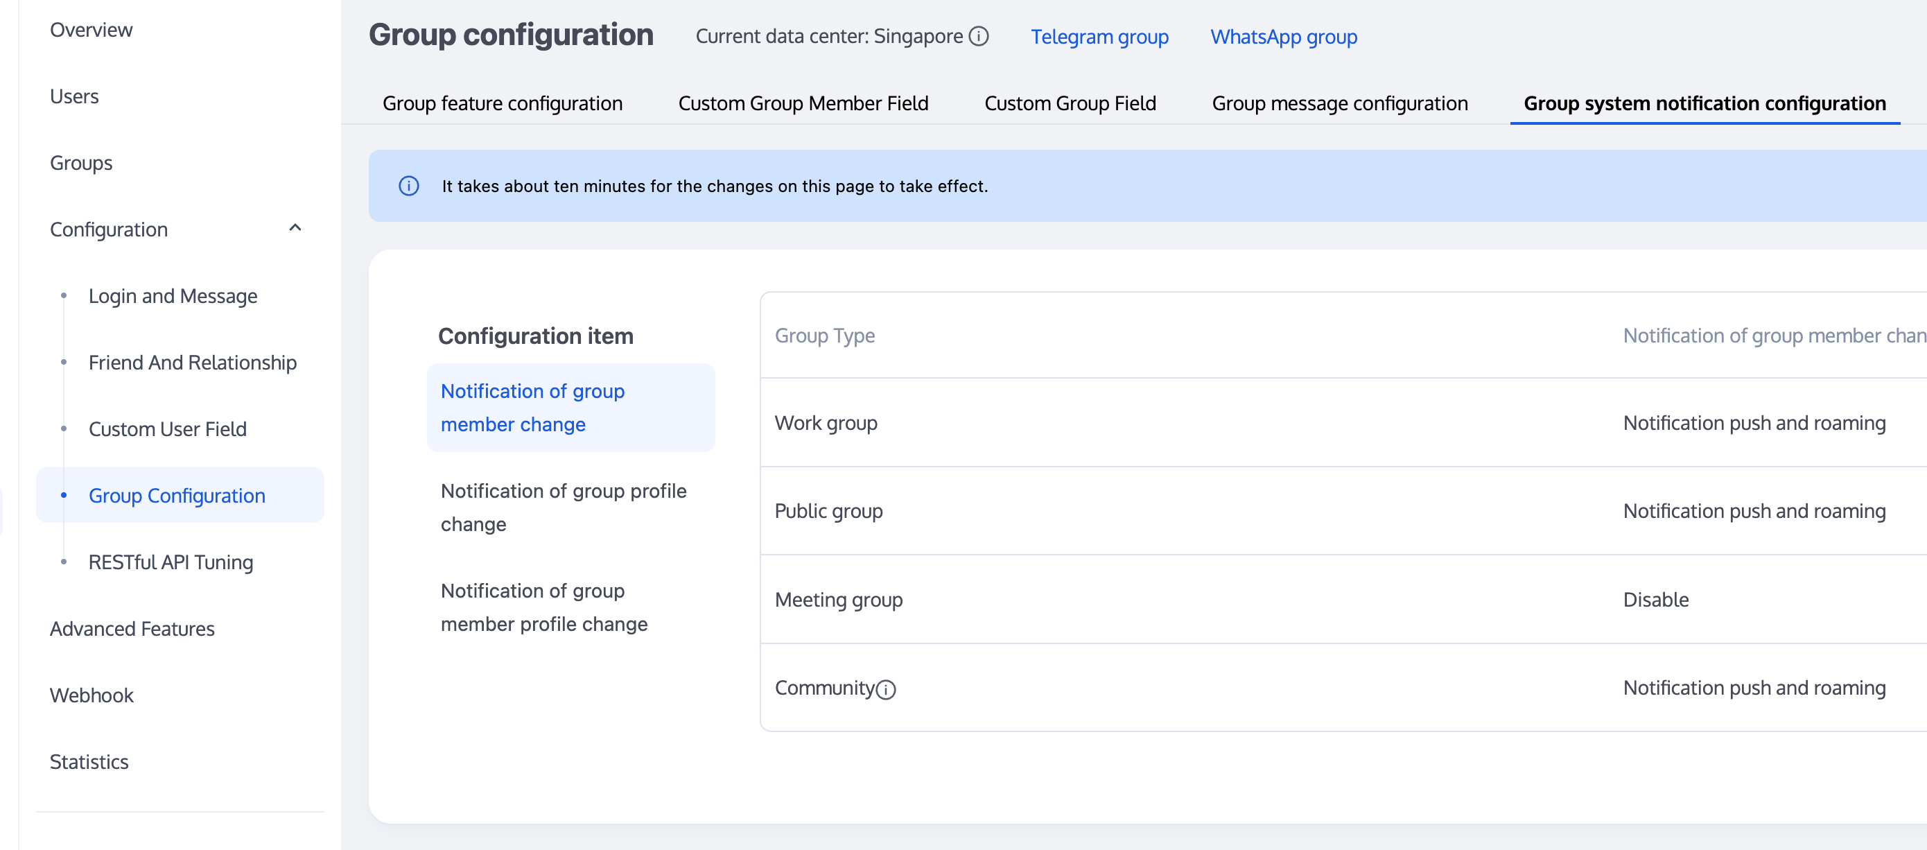The height and width of the screenshot is (850, 1927).
Task: Click info icon next to Community
Action: point(886,689)
